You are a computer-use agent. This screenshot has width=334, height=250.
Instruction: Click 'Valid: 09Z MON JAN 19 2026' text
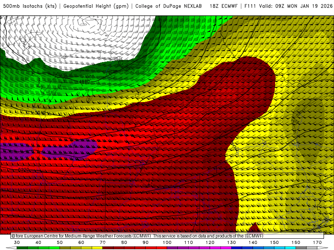click(296, 6)
